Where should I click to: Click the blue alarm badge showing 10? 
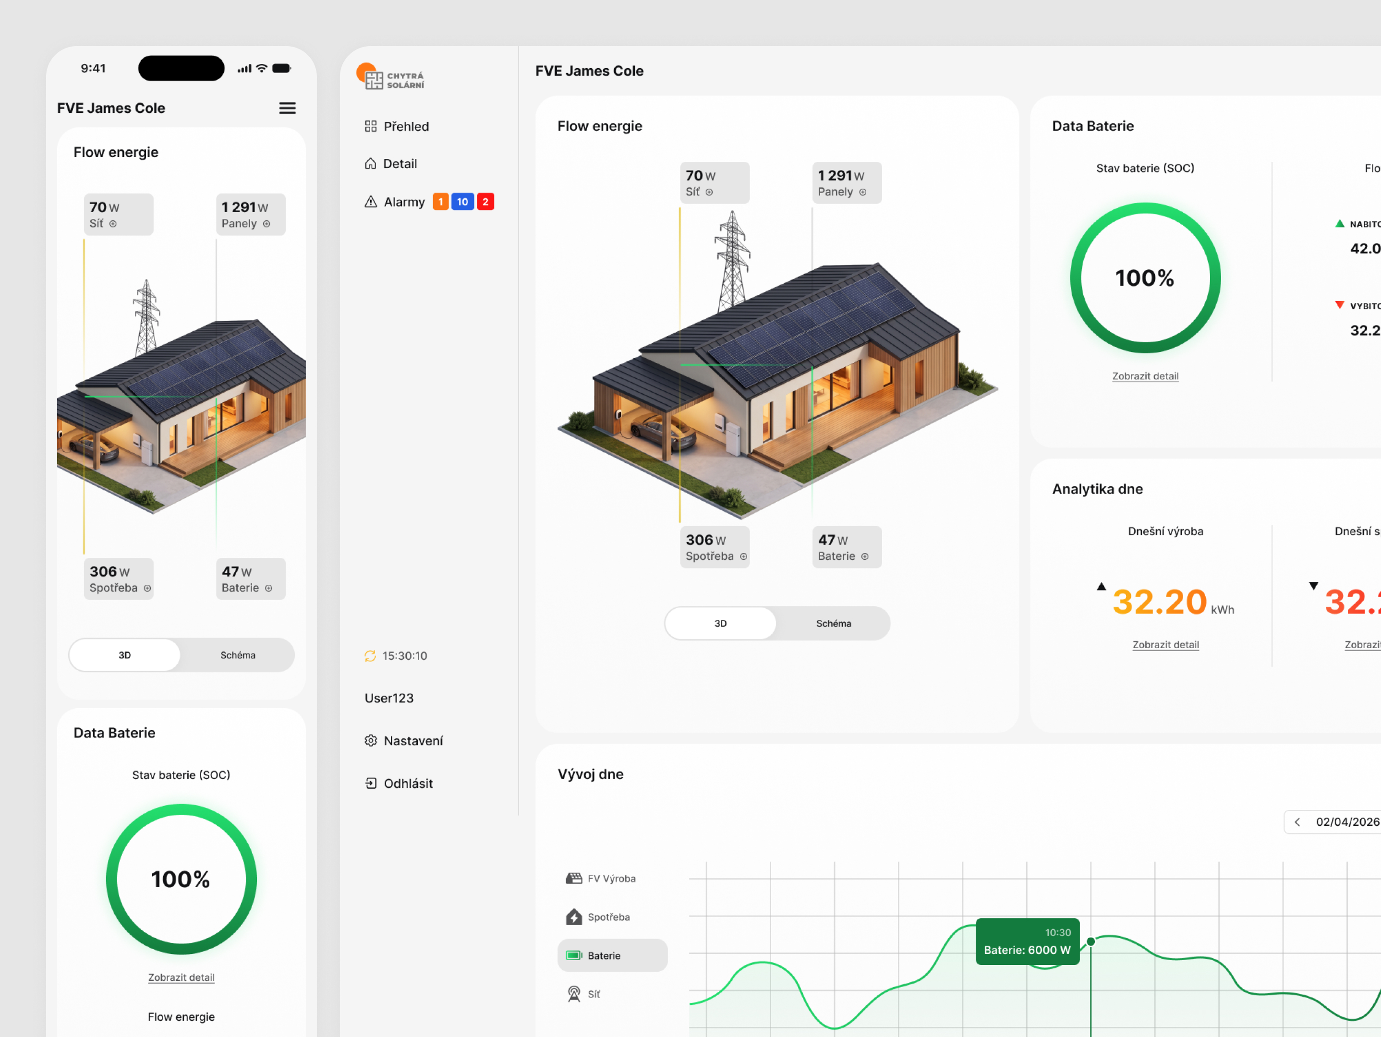[x=462, y=202]
